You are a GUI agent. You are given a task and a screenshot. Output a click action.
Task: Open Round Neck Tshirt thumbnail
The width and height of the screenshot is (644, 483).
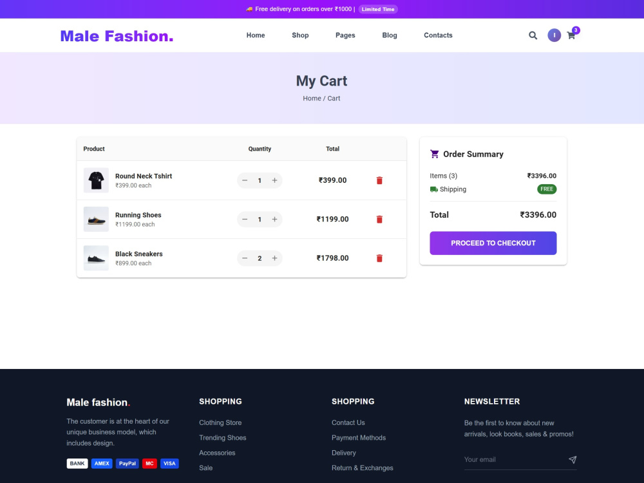click(x=96, y=180)
